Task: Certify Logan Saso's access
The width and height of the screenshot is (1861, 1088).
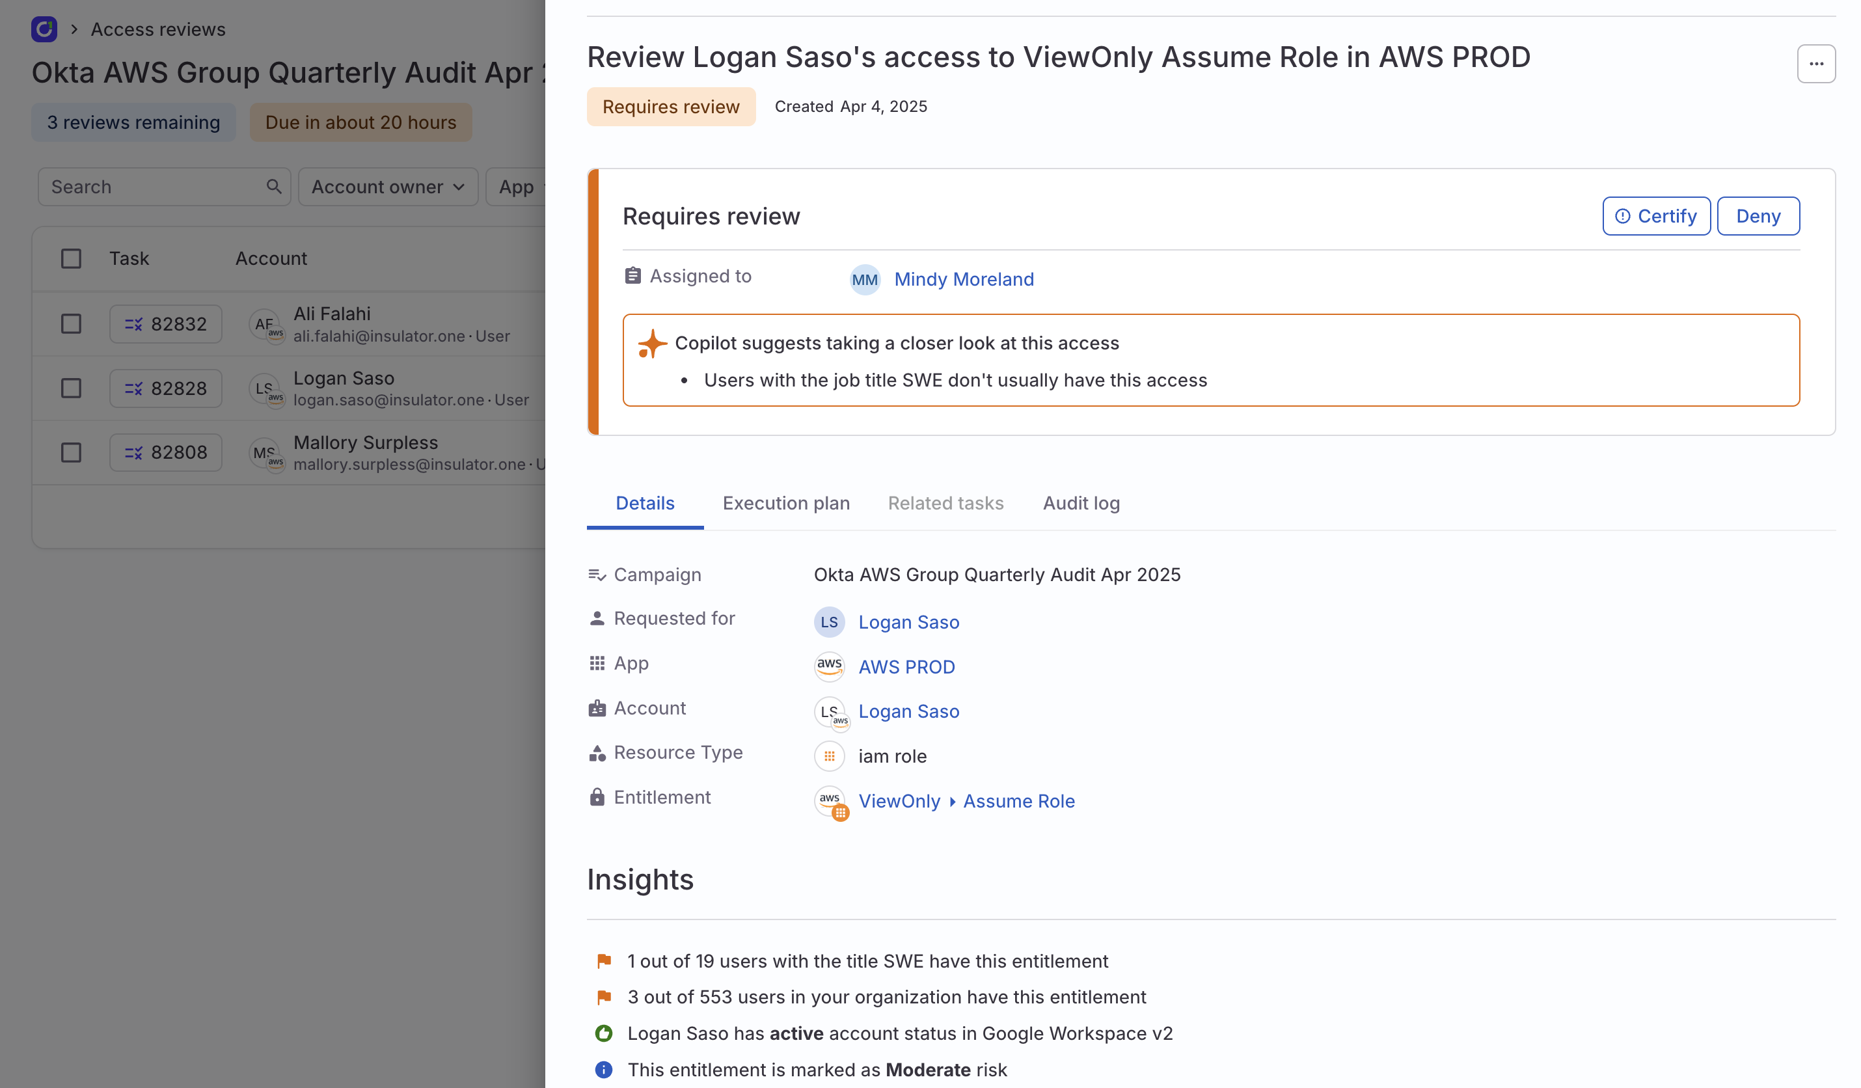Action: (x=1655, y=215)
